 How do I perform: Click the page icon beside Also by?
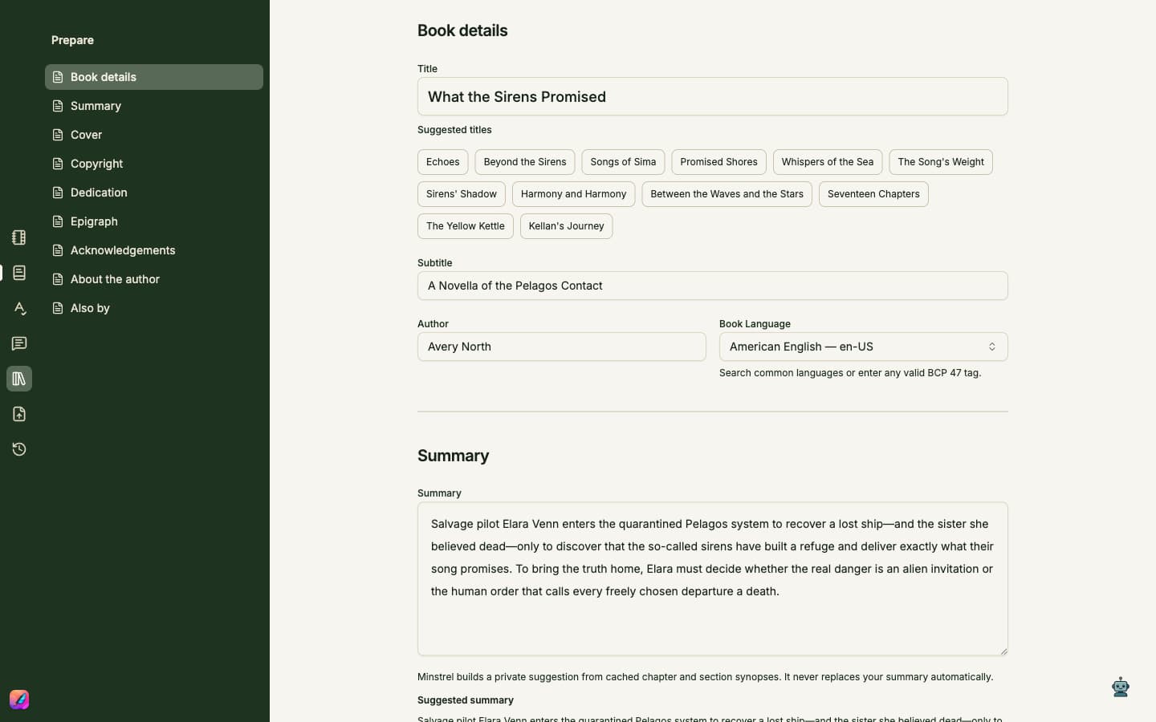click(x=58, y=308)
